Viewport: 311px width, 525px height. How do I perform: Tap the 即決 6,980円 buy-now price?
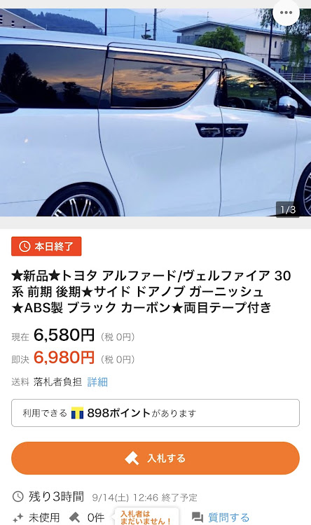(x=73, y=358)
